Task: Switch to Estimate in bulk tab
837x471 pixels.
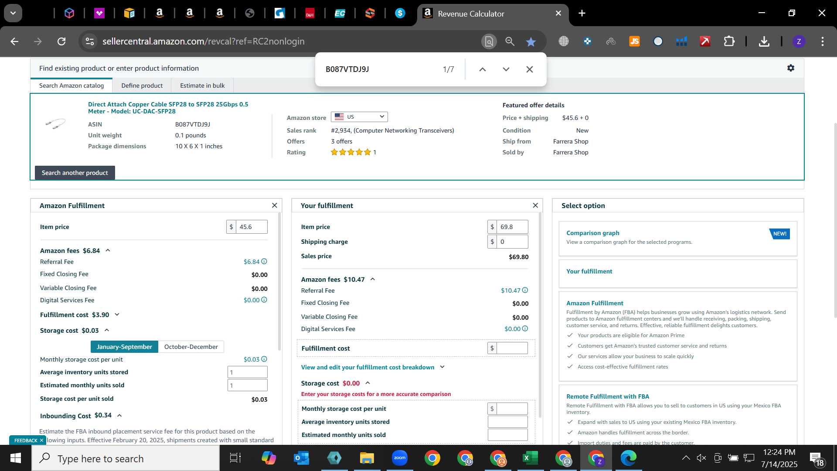Action: (x=202, y=85)
